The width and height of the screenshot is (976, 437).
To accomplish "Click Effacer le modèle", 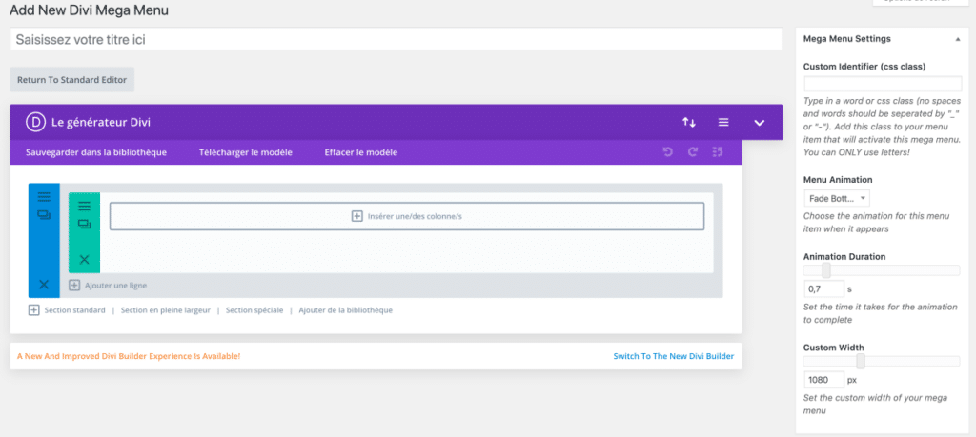I will 361,152.
